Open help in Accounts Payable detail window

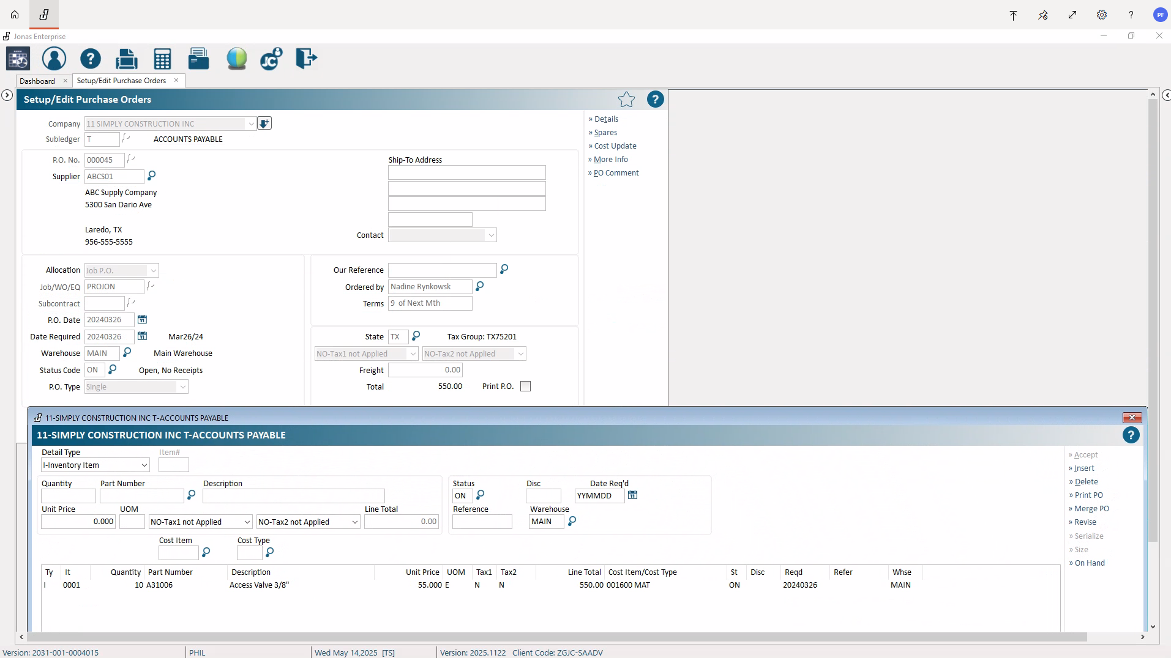[x=1131, y=435]
